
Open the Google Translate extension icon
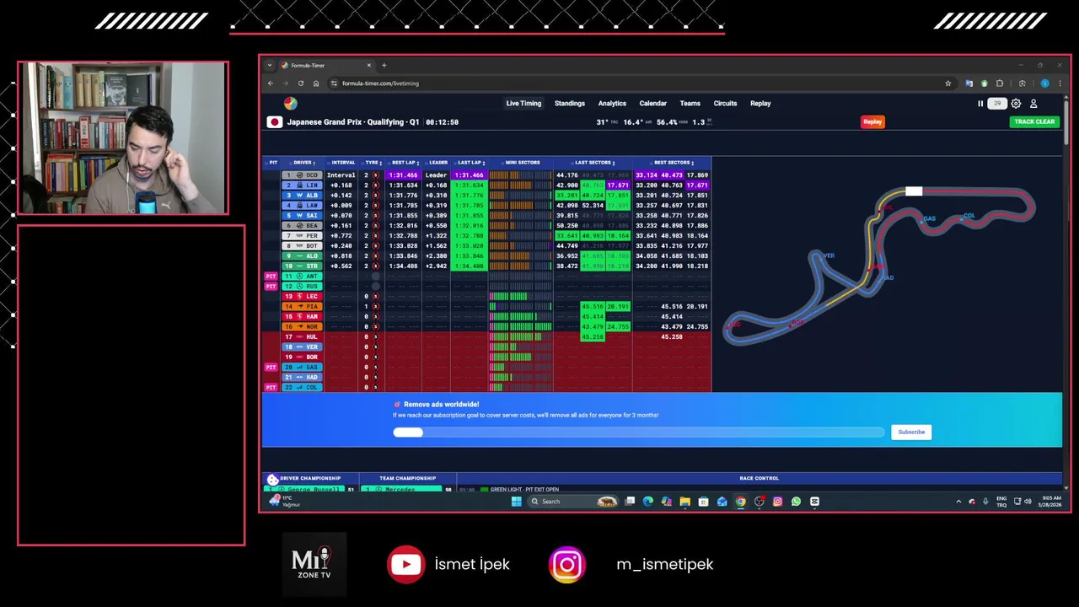tap(969, 83)
